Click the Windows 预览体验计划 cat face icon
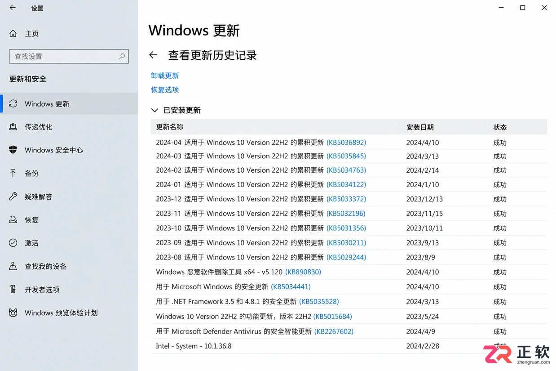The image size is (556, 371). coord(13,313)
